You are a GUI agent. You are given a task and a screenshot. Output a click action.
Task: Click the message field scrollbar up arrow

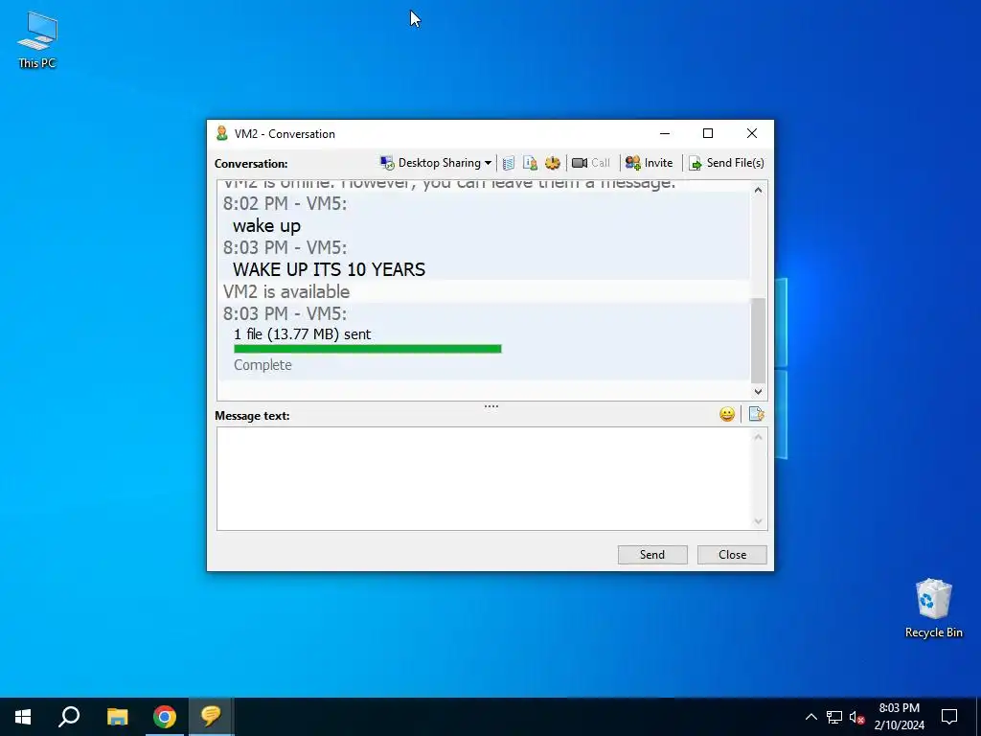click(759, 437)
